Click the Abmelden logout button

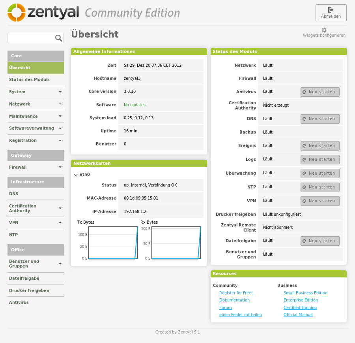331,13
